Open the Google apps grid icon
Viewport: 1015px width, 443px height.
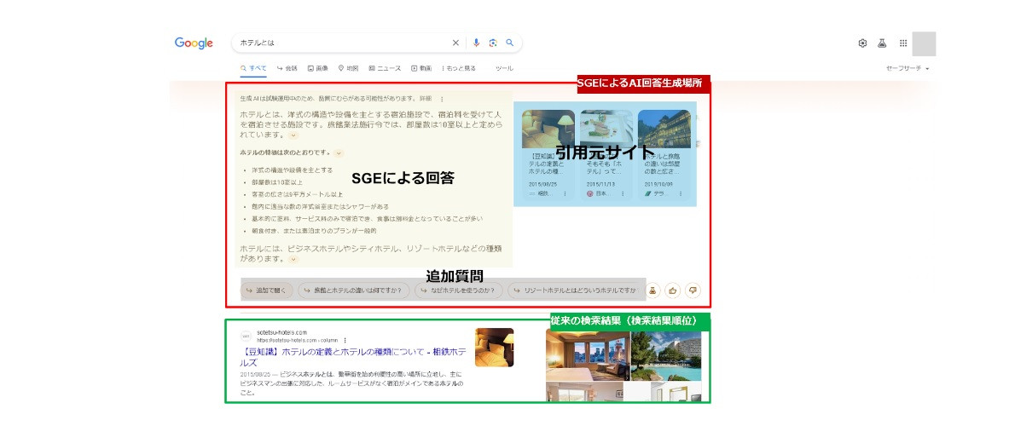(x=903, y=43)
